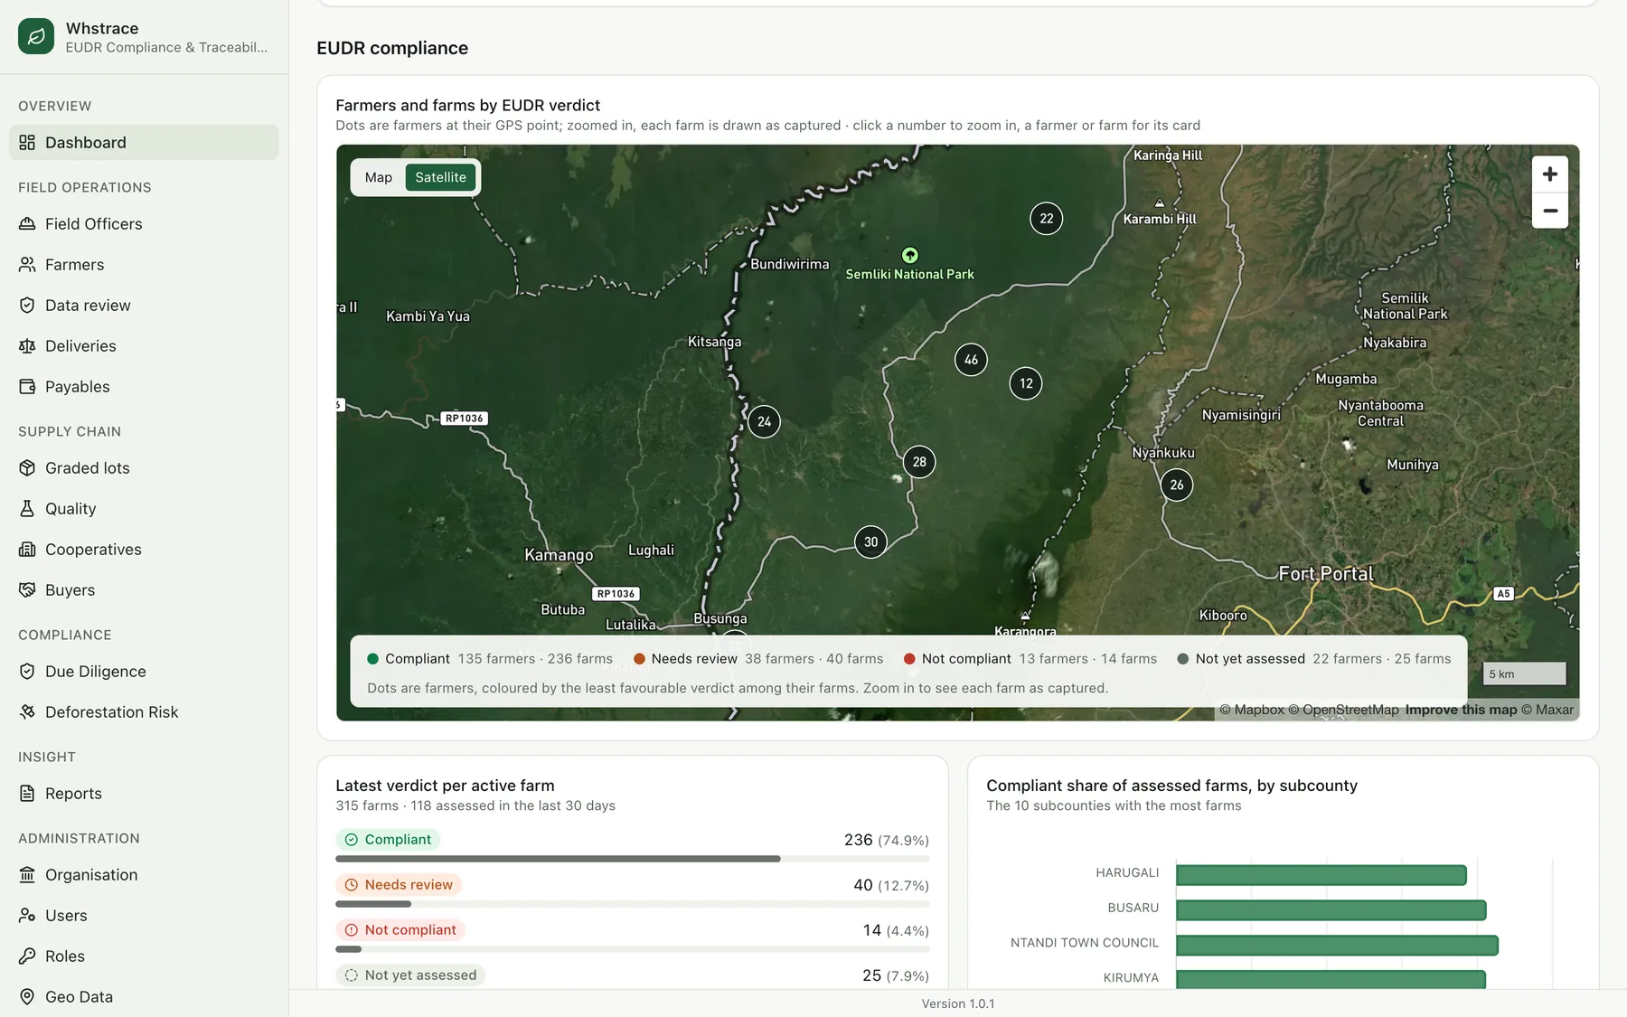The height and width of the screenshot is (1017, 1627).
Task: Select the cluster marker numbered 46
Action: coord(971,360)
